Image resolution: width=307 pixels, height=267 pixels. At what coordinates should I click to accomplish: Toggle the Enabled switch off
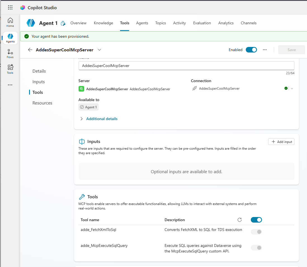(251, 50)
